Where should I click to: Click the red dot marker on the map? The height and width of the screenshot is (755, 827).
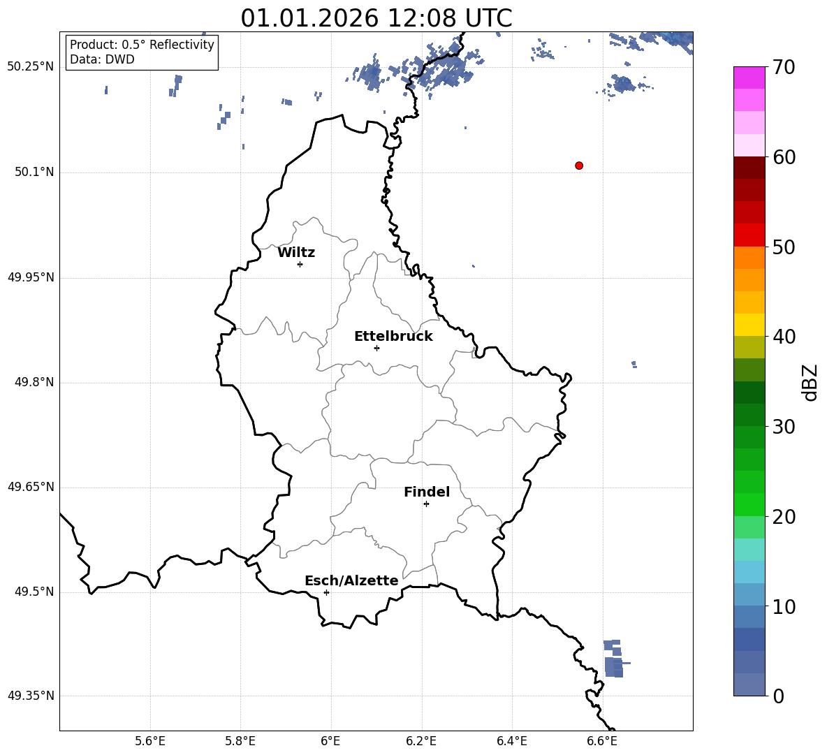pyautogui.click(x=579, y=166)
